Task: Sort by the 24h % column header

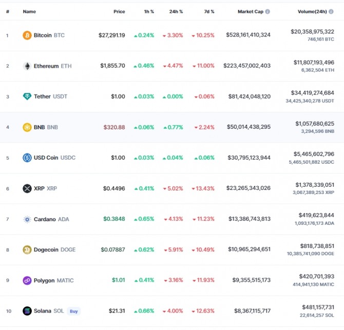Action: 176,12
